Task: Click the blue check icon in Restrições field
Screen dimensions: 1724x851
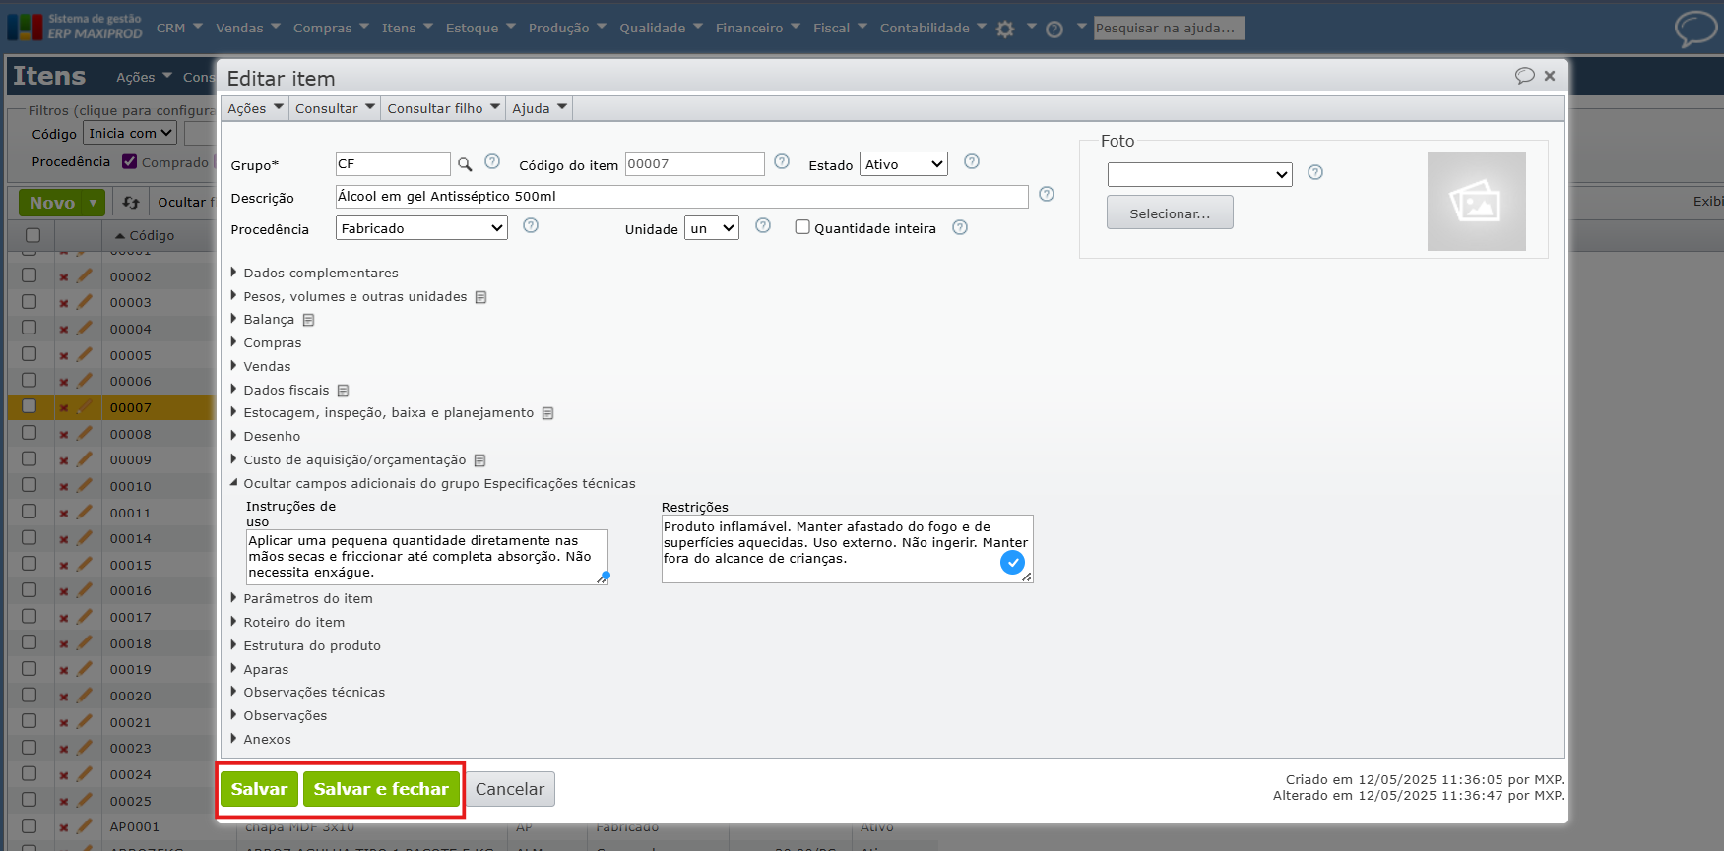Action: click(1012, 563)
